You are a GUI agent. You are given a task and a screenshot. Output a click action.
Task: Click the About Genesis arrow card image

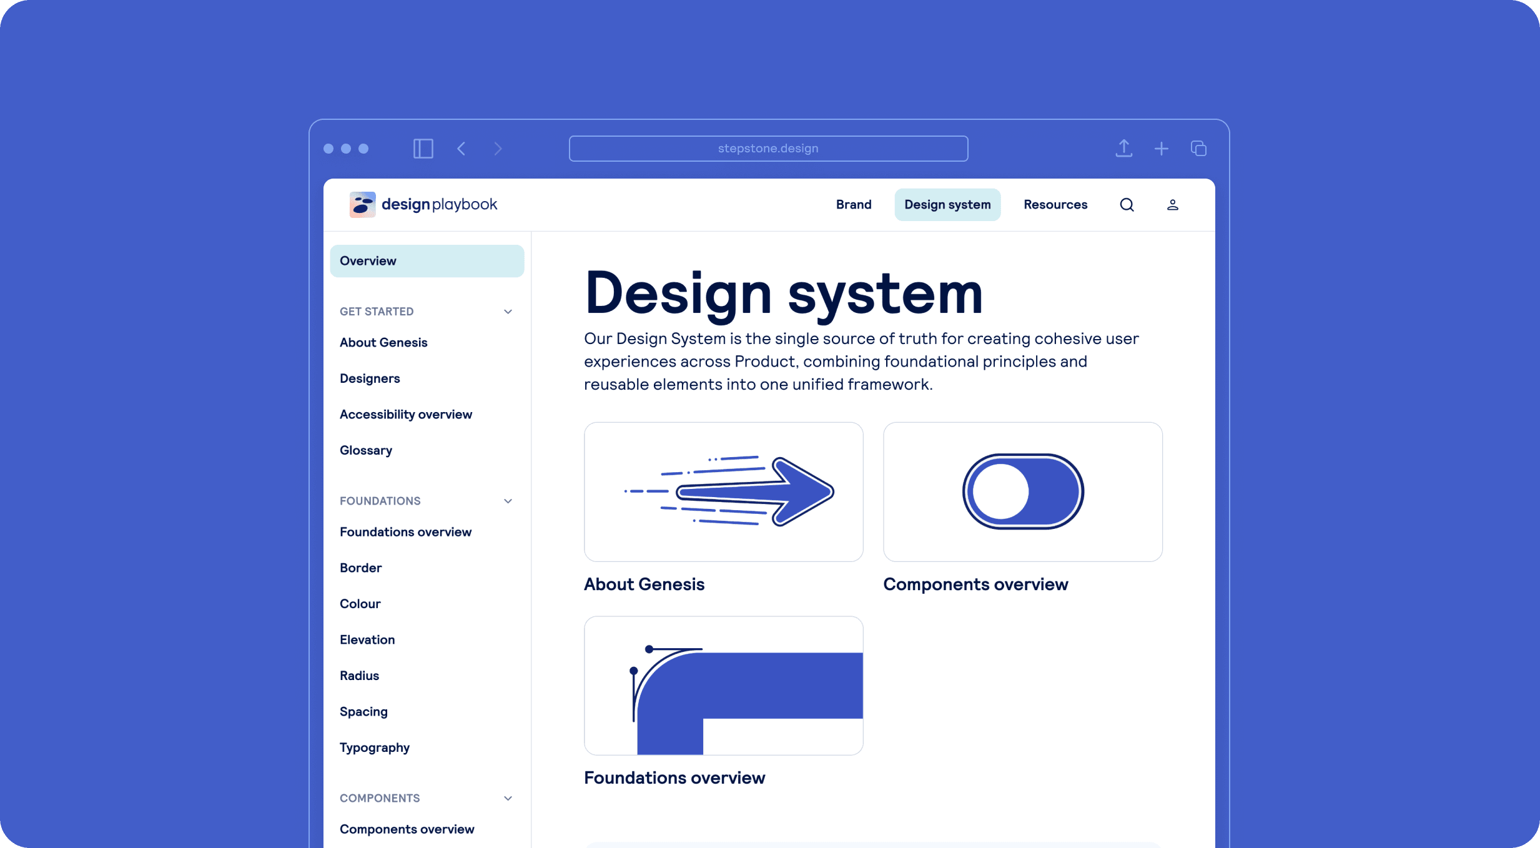click(723, 492)
